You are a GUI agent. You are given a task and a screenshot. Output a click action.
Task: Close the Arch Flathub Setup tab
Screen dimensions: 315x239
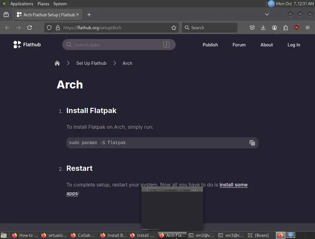(x=78, y=14)
